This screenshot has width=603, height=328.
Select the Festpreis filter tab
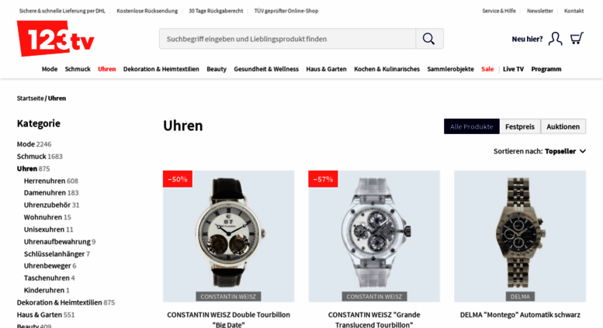coord(520,126)
